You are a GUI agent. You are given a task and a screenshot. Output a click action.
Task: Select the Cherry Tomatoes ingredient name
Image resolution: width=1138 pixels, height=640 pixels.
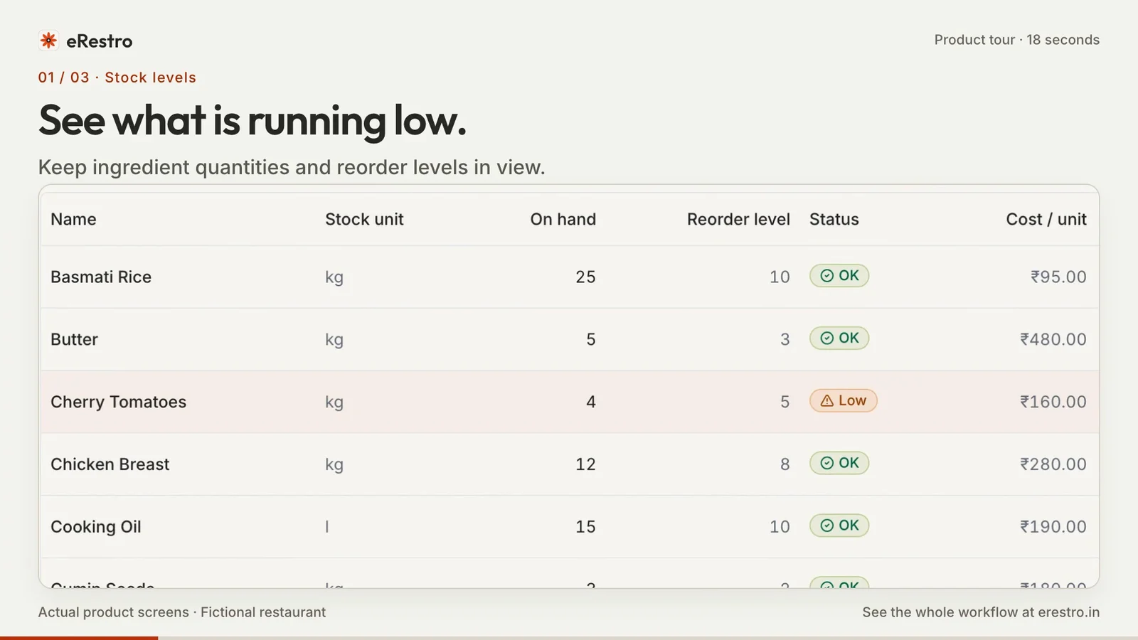tap(118, 402)
